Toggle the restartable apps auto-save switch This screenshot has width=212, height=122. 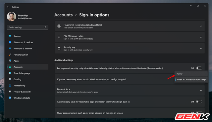(199, 102)
